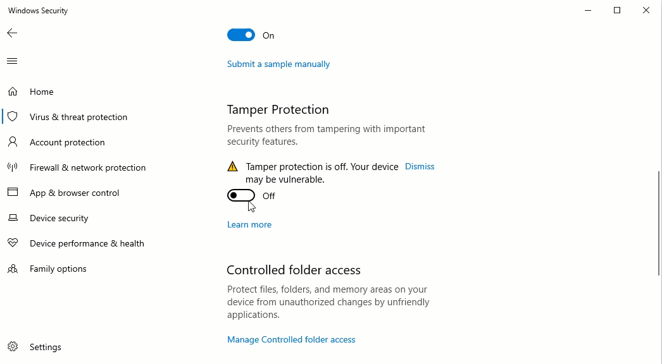Dismiss the tamper protection warning

point(420,166)
